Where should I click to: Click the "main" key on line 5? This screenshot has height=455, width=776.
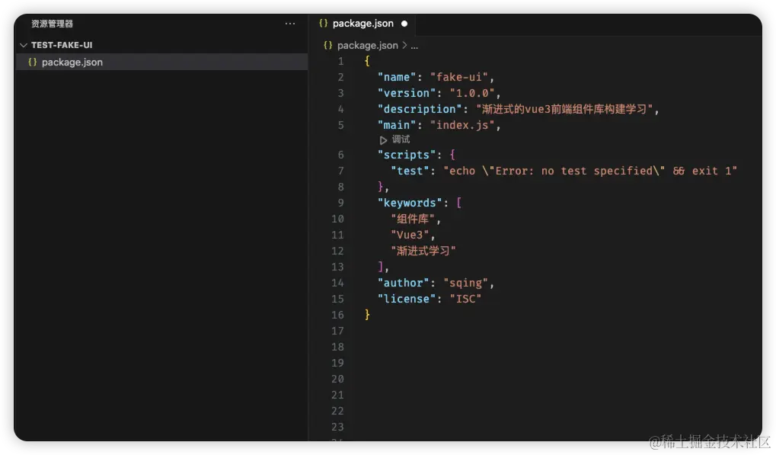(x=397, y=125)
